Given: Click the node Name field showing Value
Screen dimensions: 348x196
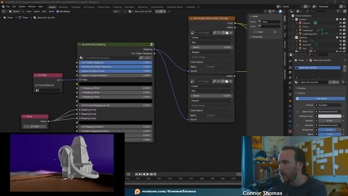Looking at the screenshot, I should coord(269,22).
